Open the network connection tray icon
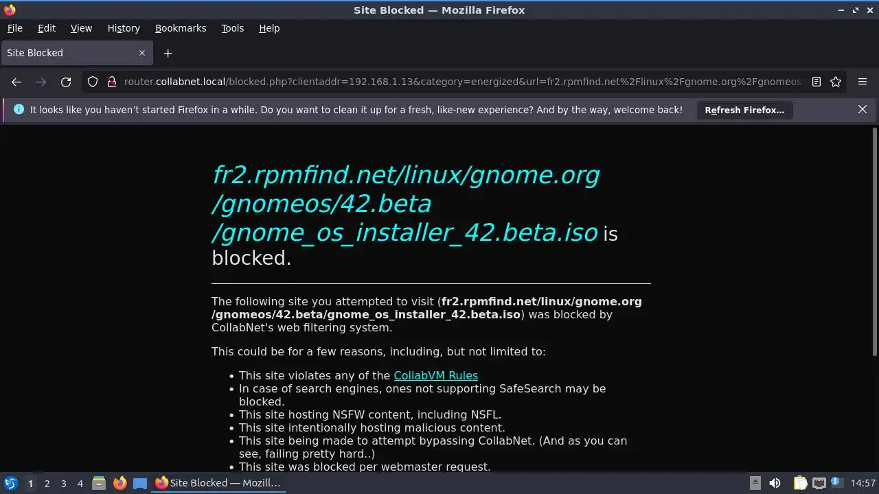 (819, 483)
